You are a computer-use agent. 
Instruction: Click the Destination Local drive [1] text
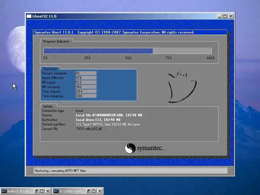[98, 120]
